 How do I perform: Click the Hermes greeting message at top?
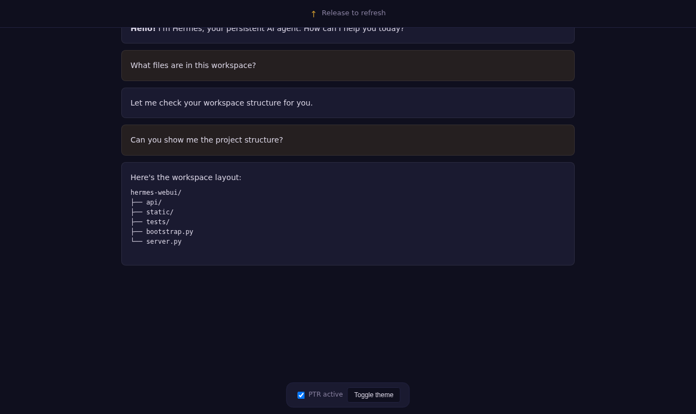[348, 32]
